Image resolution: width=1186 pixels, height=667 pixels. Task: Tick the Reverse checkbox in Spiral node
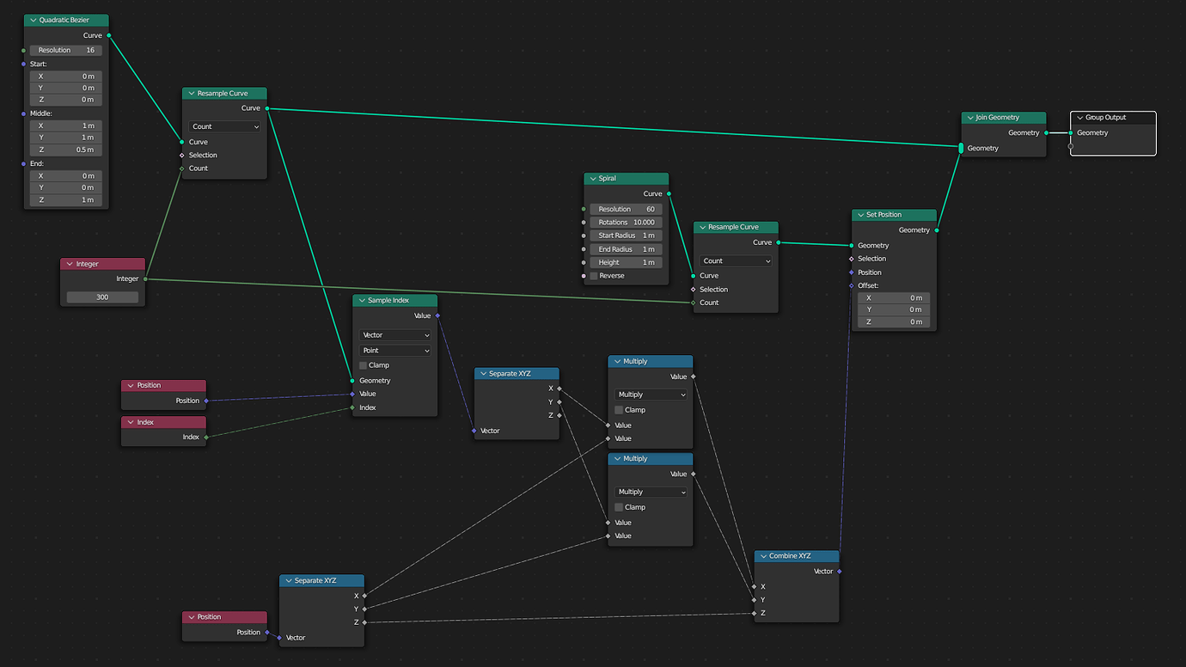click(x=594, y=276)
